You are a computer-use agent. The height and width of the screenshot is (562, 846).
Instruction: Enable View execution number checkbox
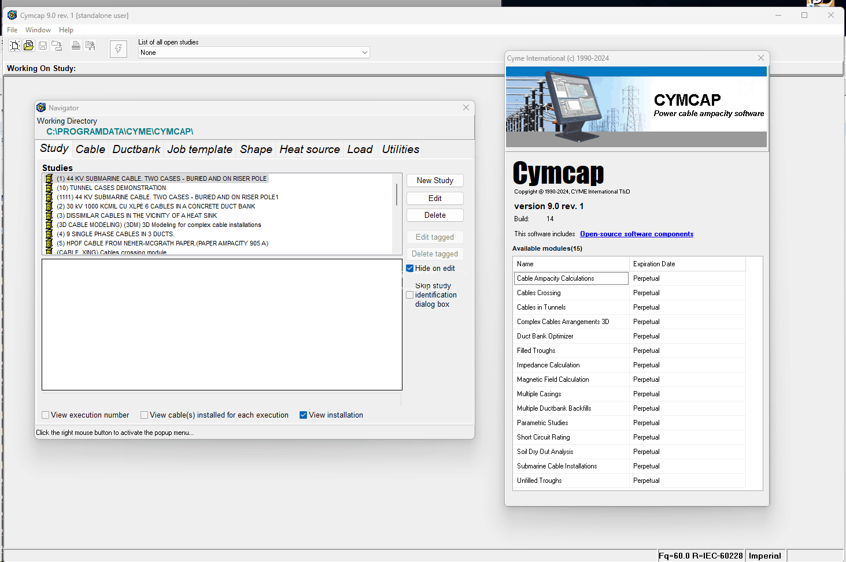[45, 415]
